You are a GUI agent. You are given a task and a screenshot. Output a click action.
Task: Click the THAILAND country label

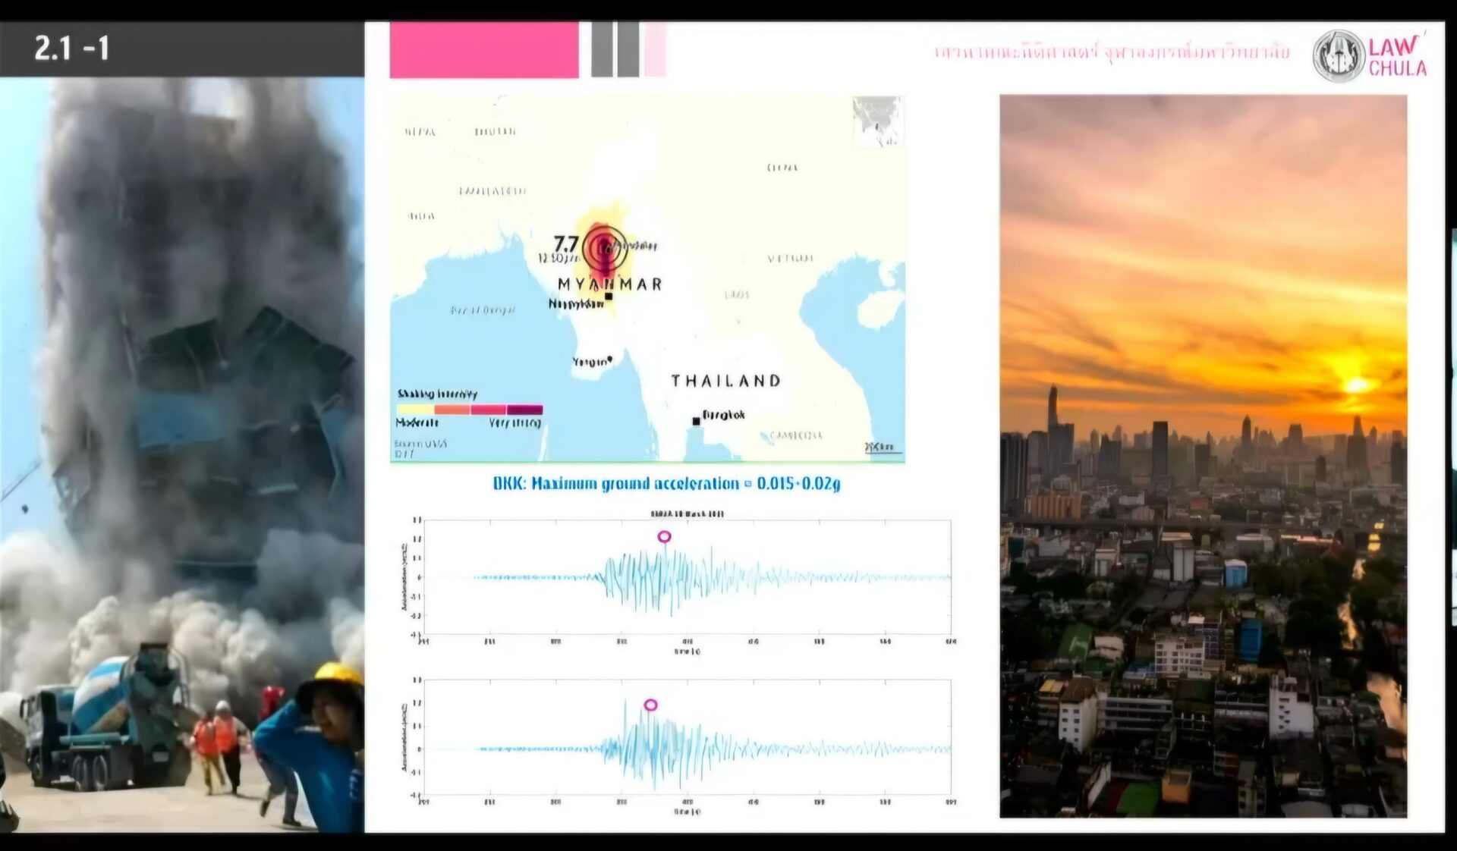click(725, 381)
